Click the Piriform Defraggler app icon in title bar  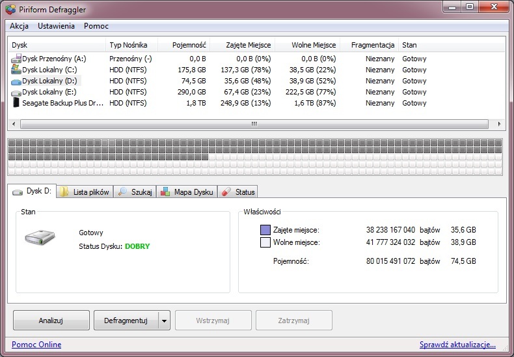pos(10,9)
